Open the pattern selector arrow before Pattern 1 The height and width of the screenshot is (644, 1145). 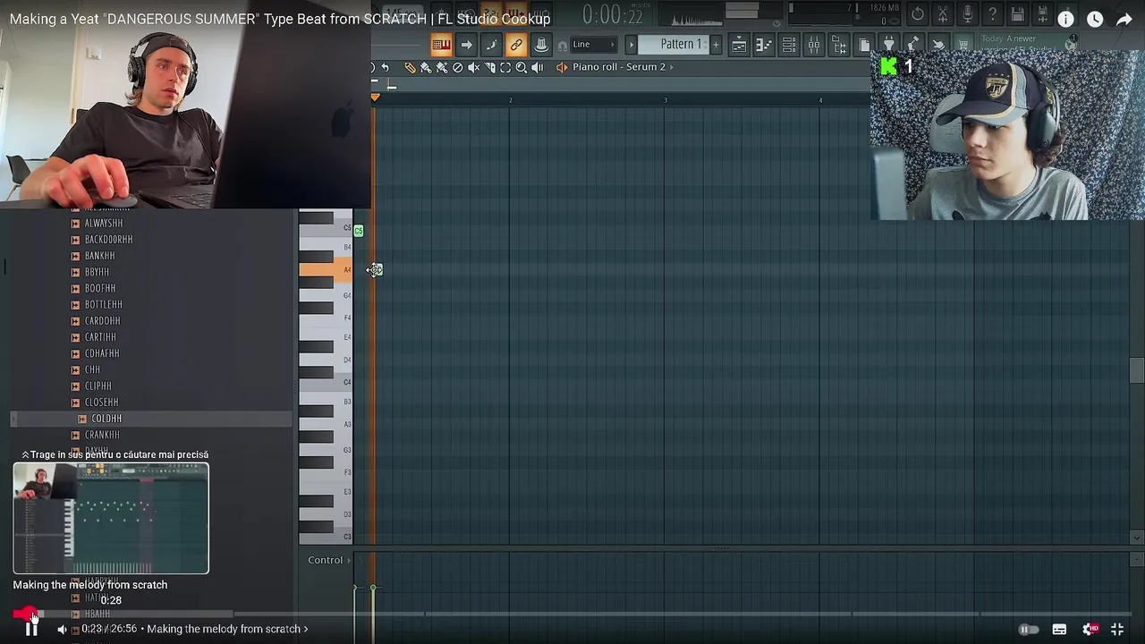(x=631, y=45)
